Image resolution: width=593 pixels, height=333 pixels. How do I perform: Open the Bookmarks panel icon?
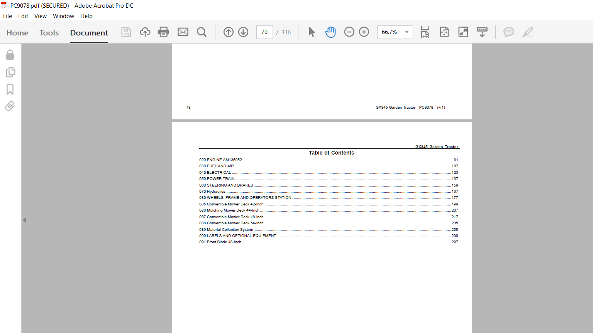10,89
